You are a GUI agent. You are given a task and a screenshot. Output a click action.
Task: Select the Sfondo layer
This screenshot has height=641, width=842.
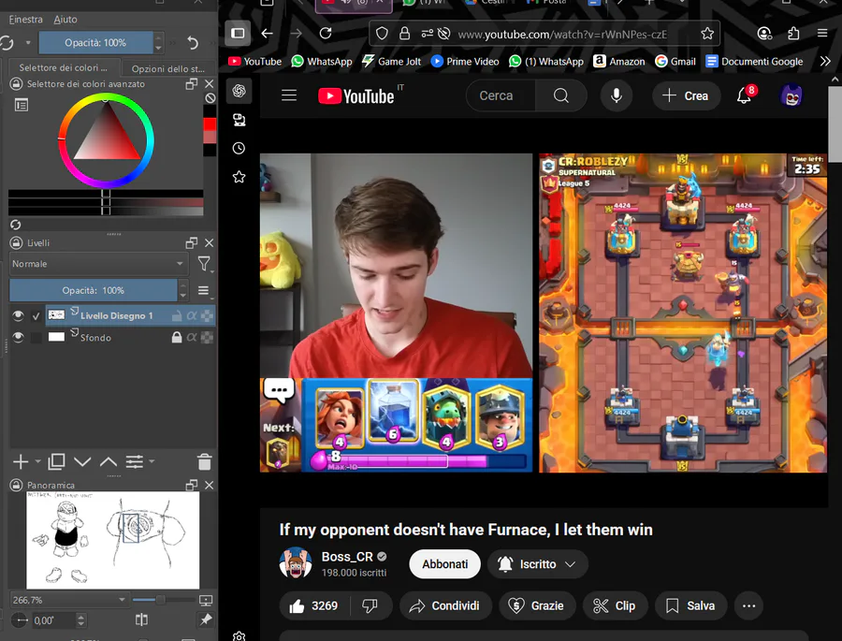point(95,338)
